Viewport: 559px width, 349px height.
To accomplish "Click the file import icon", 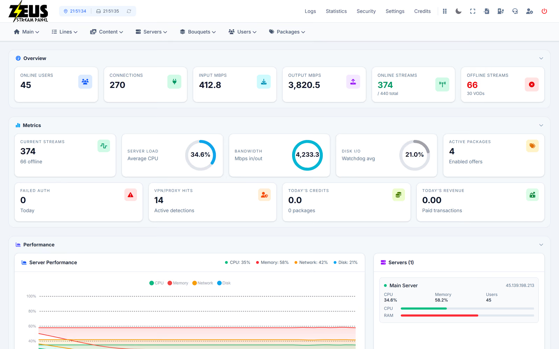I will click(x=486, y=11).
